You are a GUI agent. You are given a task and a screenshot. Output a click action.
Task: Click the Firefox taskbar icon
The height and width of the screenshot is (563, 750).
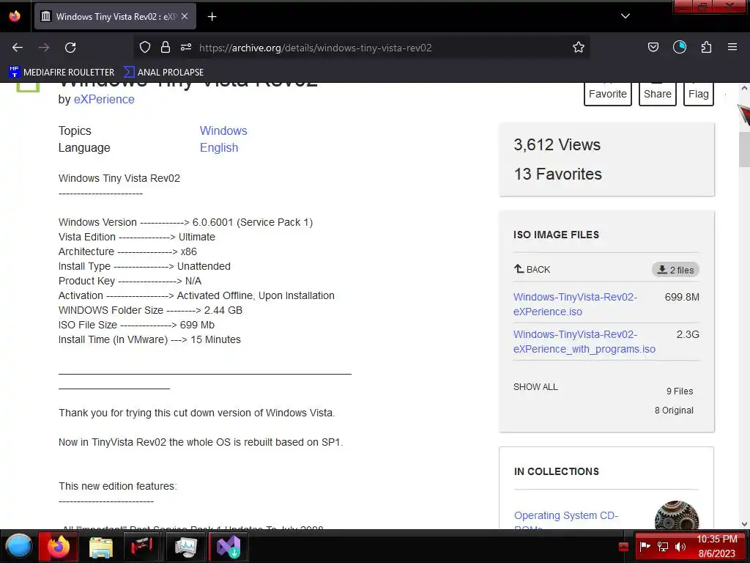point(59,546)
